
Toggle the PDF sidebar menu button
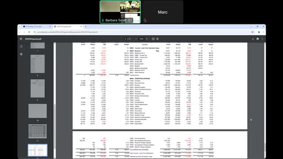point(21,39)
